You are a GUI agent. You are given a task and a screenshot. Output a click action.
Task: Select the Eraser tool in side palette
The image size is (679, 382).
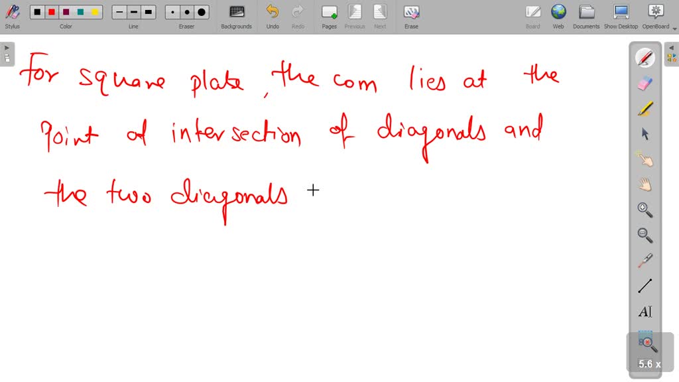point(645,83)
